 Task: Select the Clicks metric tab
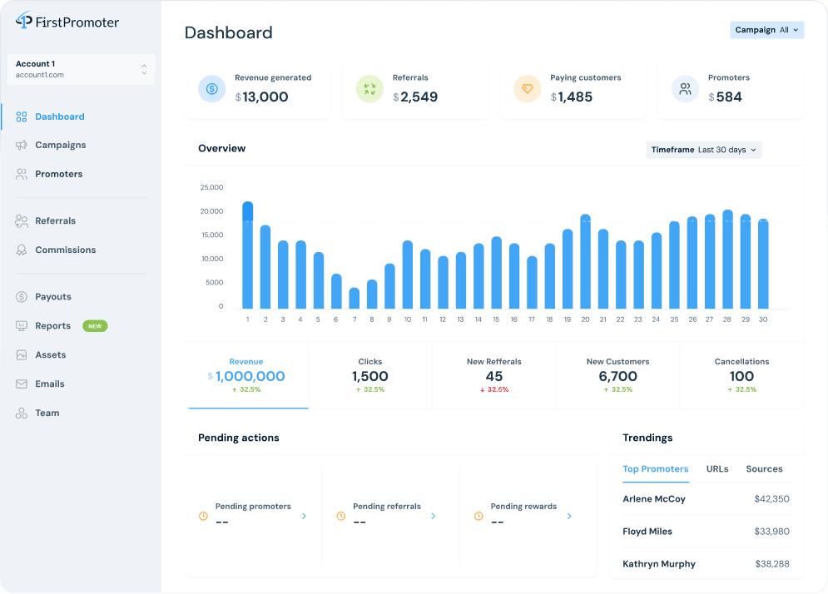coord(370,375)
